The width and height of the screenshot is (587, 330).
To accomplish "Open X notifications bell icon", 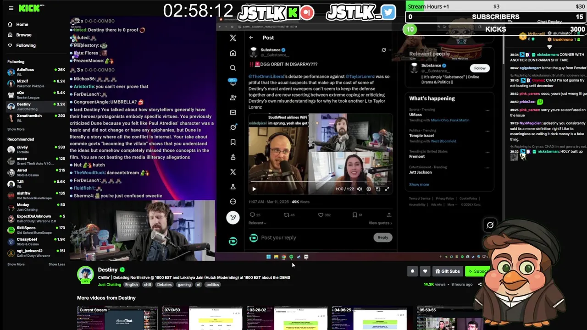I will [233, 82].
